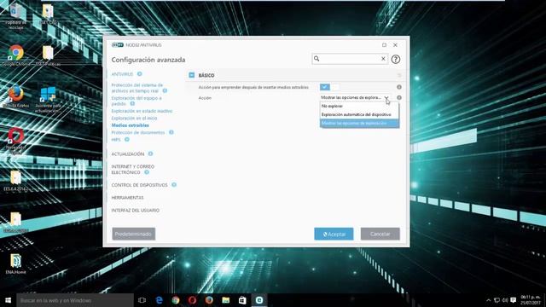The width and height of the screenshot is (546, 307).
Task: Select the Google Chrome desktop shortcut
Action: click(x=15, y=55)
